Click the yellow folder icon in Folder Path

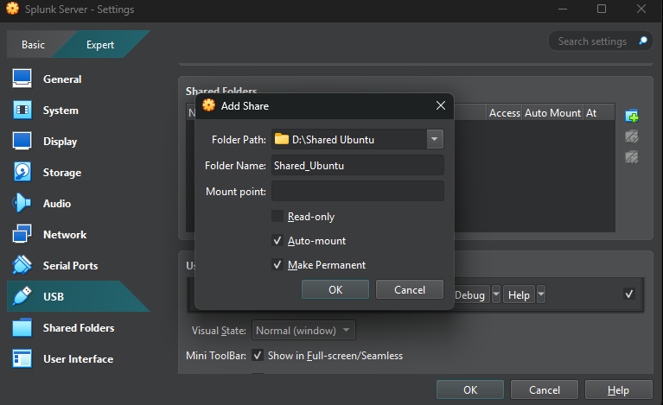click(282, 139)
